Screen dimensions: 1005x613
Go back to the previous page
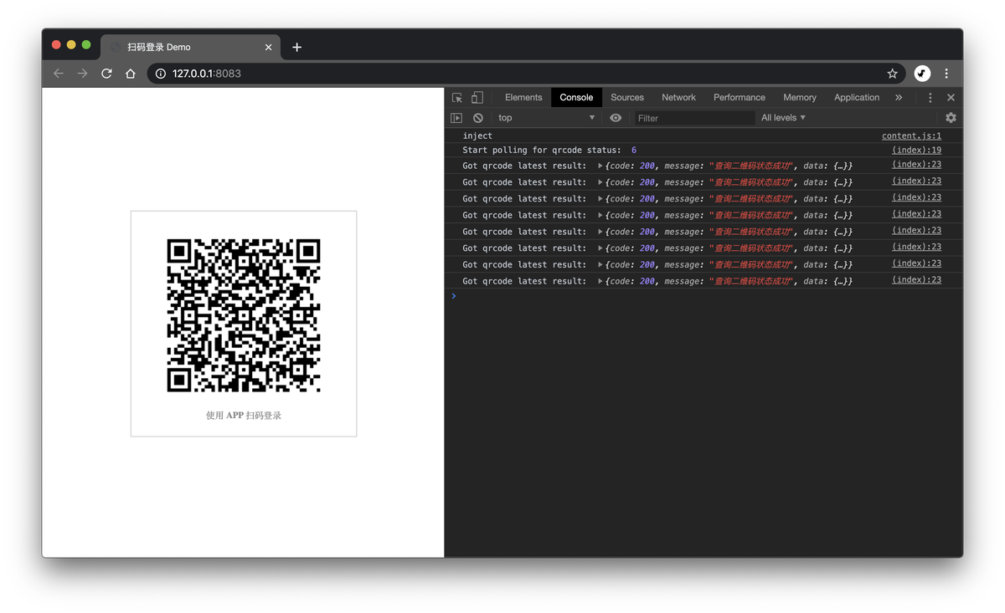(59, 74)
